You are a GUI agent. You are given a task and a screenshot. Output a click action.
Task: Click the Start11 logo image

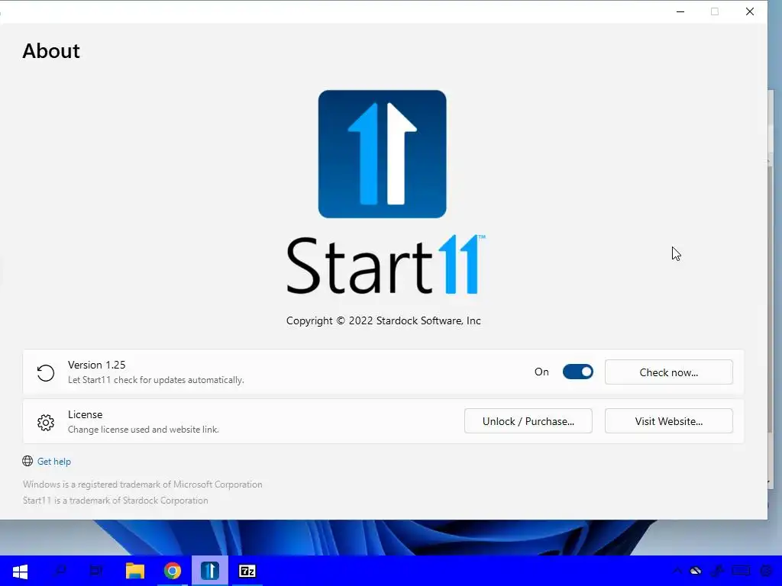click(x=382, y=154)
